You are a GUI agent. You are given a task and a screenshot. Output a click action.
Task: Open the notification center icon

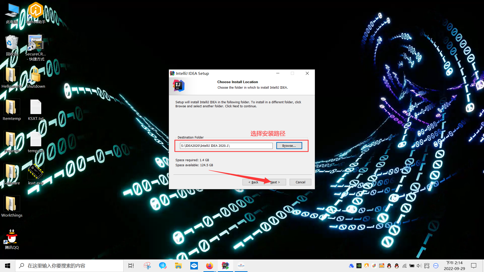[474, 266]
